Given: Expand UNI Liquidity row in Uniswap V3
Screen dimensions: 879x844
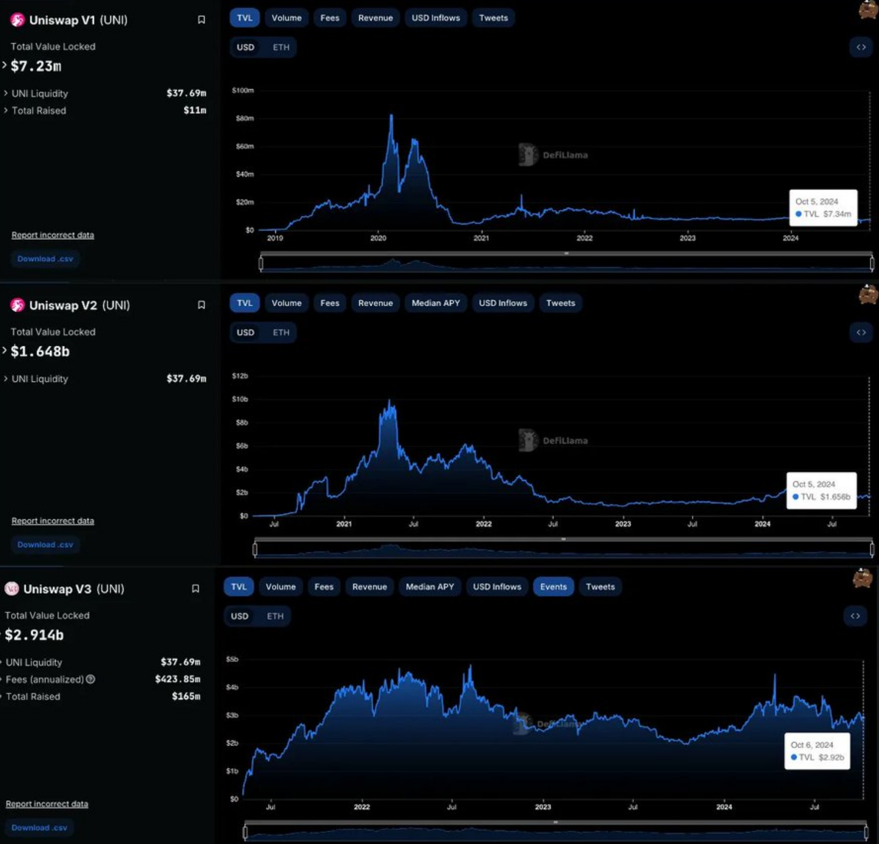Looking at the screenshot, I should click(x=2, y=662).
